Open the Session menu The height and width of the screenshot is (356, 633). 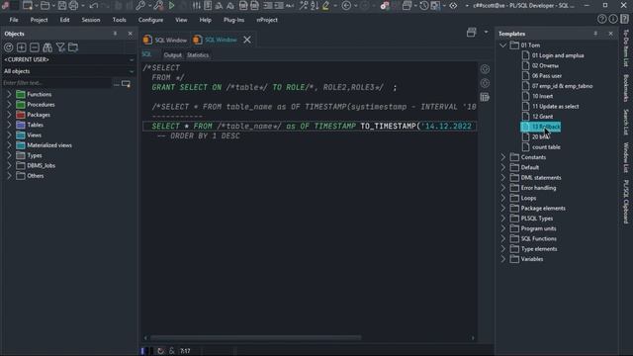pos(91,20)
